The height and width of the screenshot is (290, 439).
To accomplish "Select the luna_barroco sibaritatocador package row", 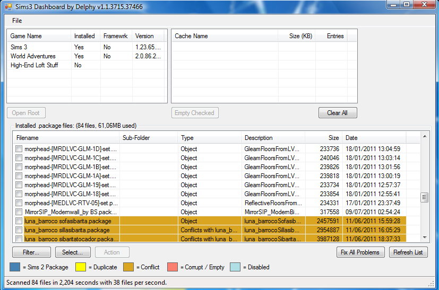I will coord(210,239).
